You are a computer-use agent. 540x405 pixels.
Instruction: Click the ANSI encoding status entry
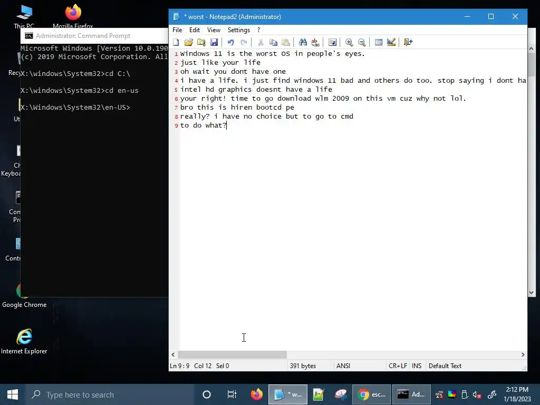(343, 366)
